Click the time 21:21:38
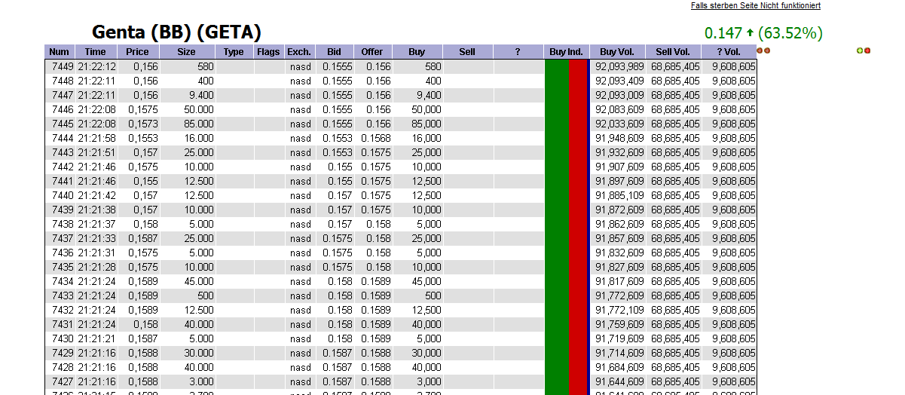 click(96, 210)
